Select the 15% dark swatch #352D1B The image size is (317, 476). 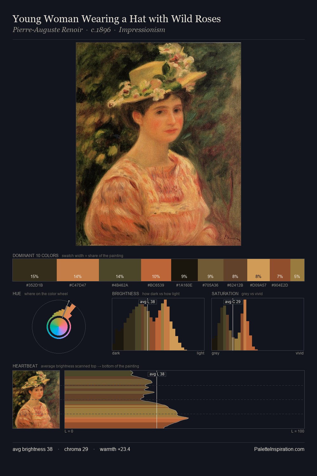(35, 270)
